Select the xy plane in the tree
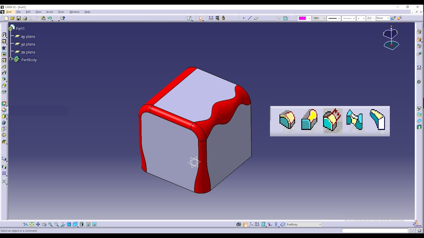This screenshot has height=238, width=424. click(x=28, y=37)
